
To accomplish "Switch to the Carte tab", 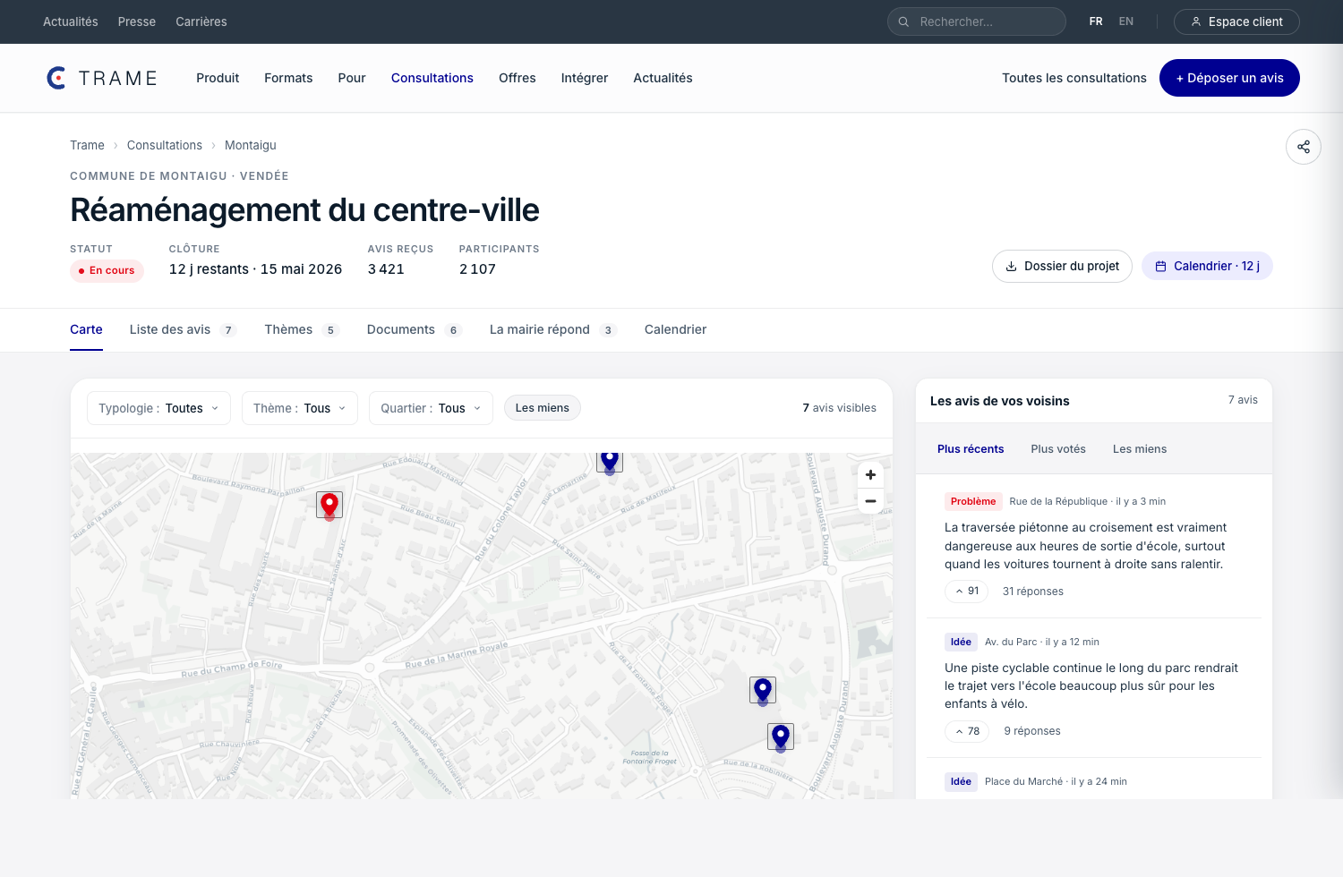I will tap(86, 329).
